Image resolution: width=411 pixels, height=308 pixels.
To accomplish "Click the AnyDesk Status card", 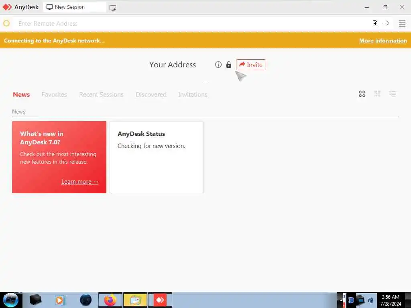I will tap(157, 157).
